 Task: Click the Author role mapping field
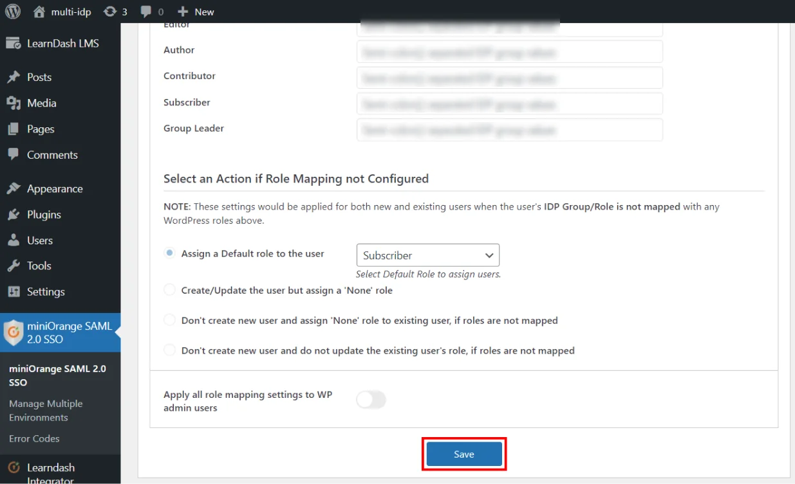pos(510,51)
